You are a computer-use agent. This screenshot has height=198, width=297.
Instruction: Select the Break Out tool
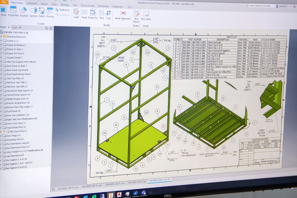point(93,14)
